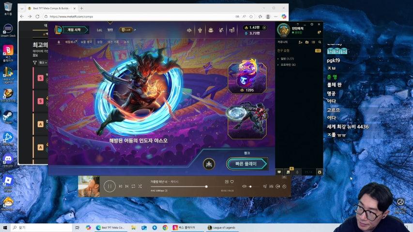
Task: Select the 상점 sub-navigation tab
Action: pyautogui.click(x=100, y=42)
